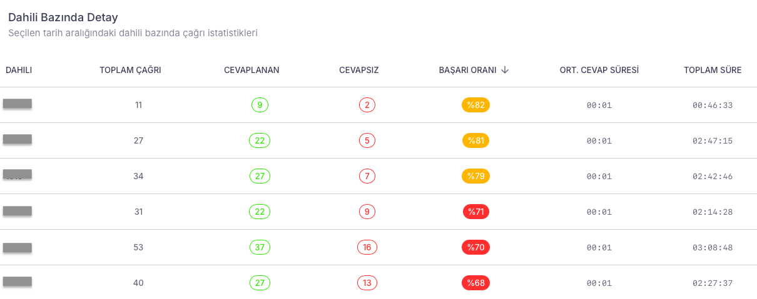Click the green answered badge showing 9
Viewport: 757px width, 299px height.
click(260, 105)
